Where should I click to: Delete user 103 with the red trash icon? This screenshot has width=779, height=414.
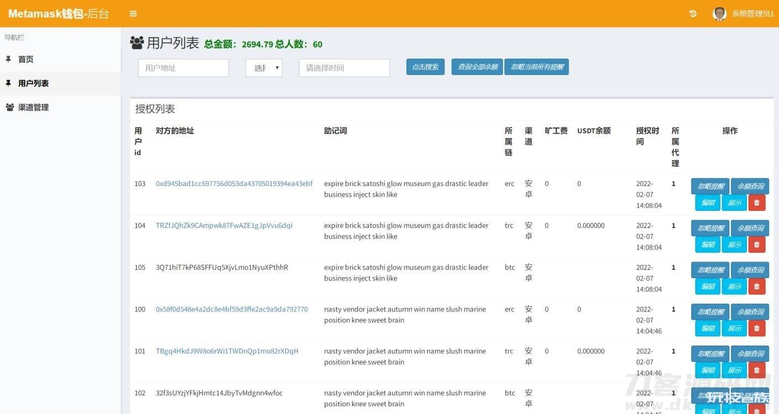tap(757, 203)
